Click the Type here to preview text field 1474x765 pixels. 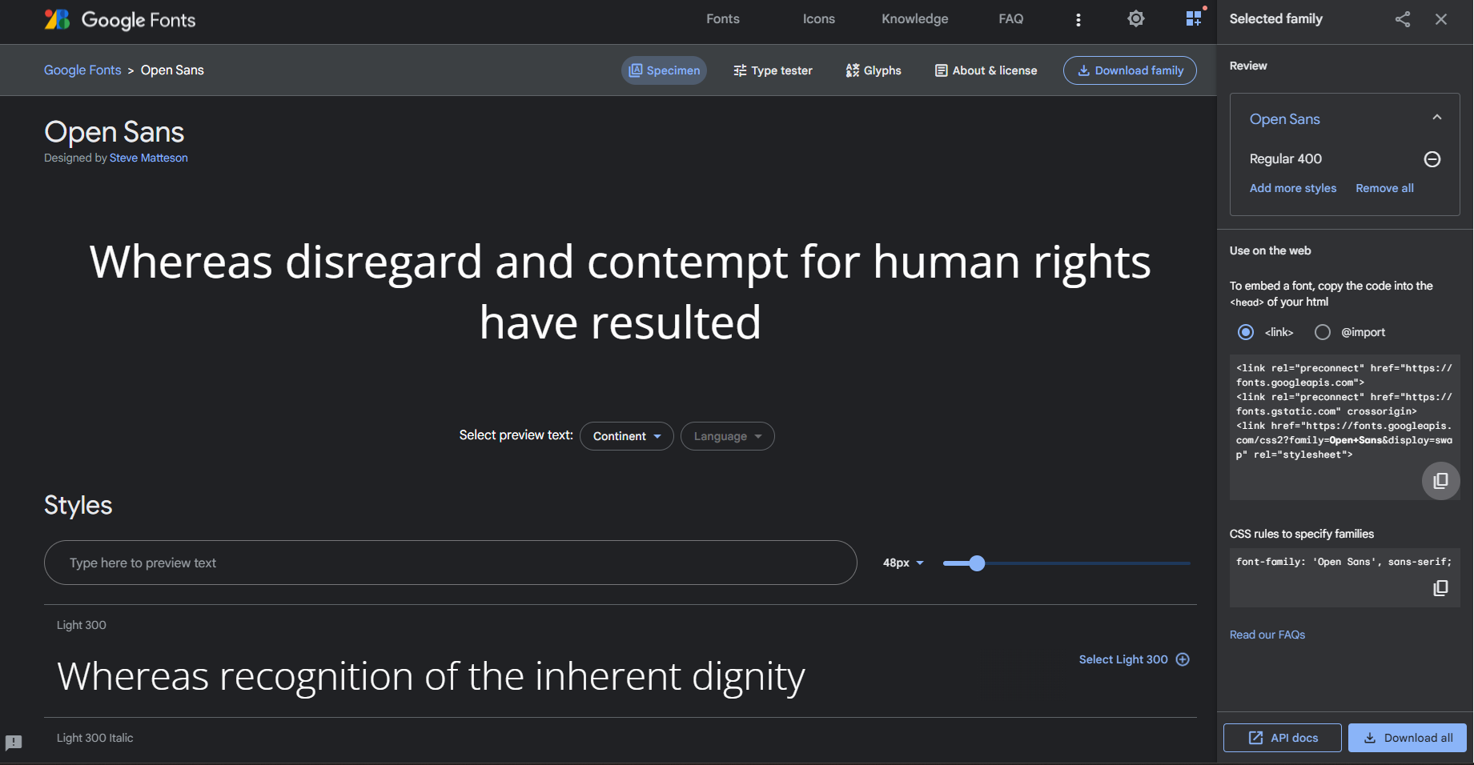[451, 563]
